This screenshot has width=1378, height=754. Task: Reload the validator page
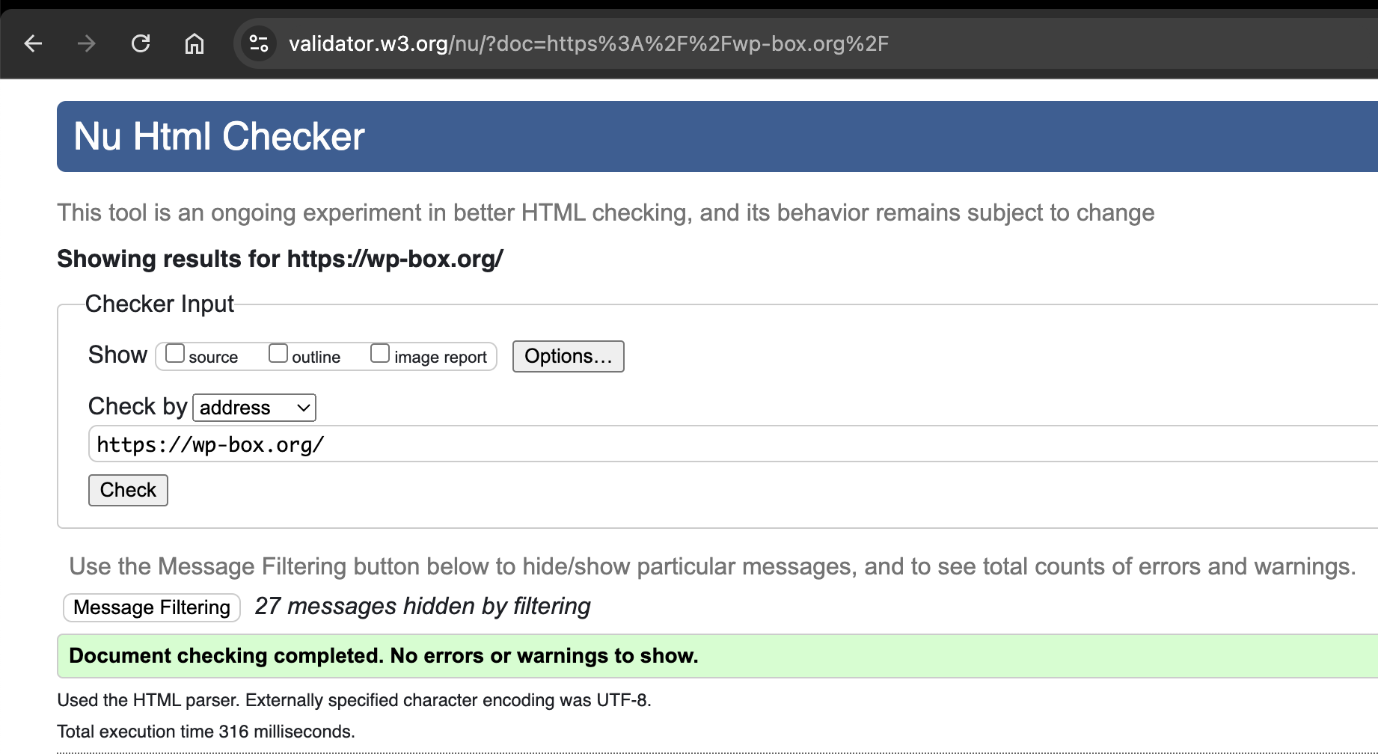[x=141, y=43]
